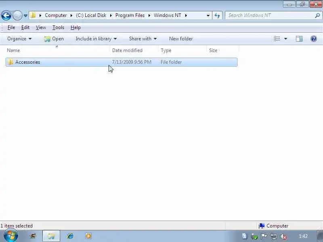Open the Tools menu
The image size is (323, 242).
tap(58, 27)
